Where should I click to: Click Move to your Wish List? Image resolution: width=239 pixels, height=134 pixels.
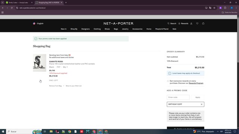point(74,86)
